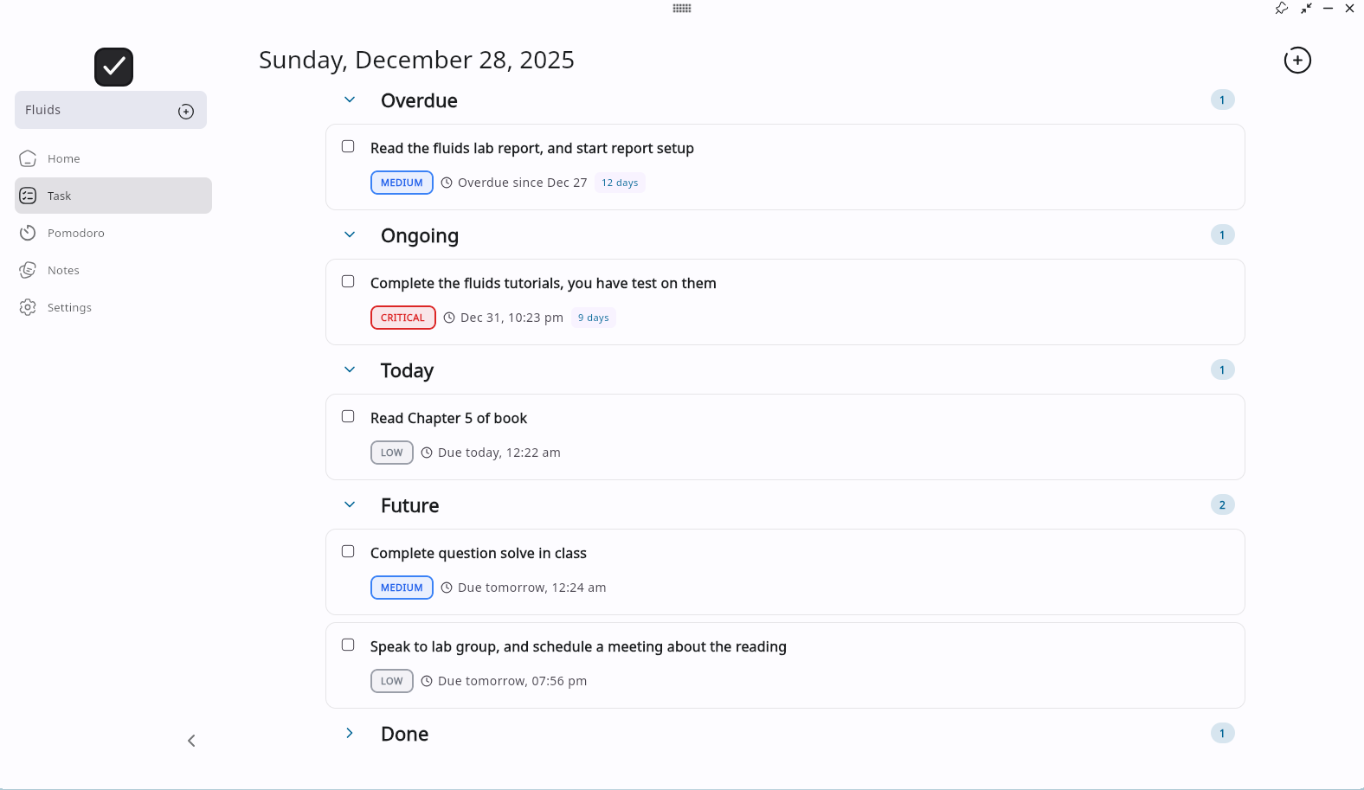The width and height of the screenshot is (1364, 790).
Task: Click MEDIUM badge on question solve task
Action: pyautogui.click(x=402, y=588)
